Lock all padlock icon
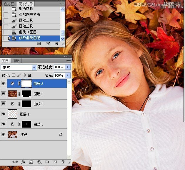 pyautogui.click(x=29, y=75)
